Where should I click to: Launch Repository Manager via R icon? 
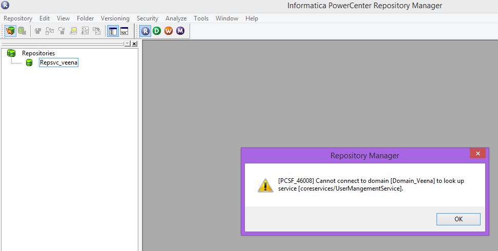pyautogui.click(x=145, y=31)
